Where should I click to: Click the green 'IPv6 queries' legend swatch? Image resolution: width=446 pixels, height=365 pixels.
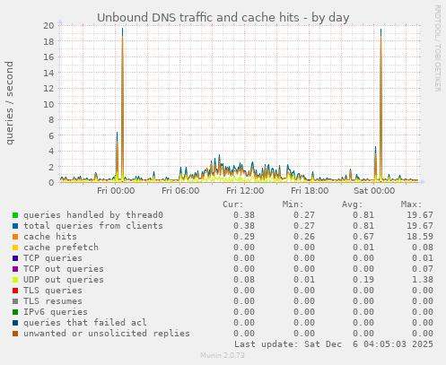[15, 312]
